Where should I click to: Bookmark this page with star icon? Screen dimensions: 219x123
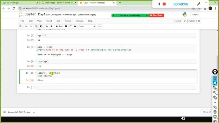click(198, 9)
